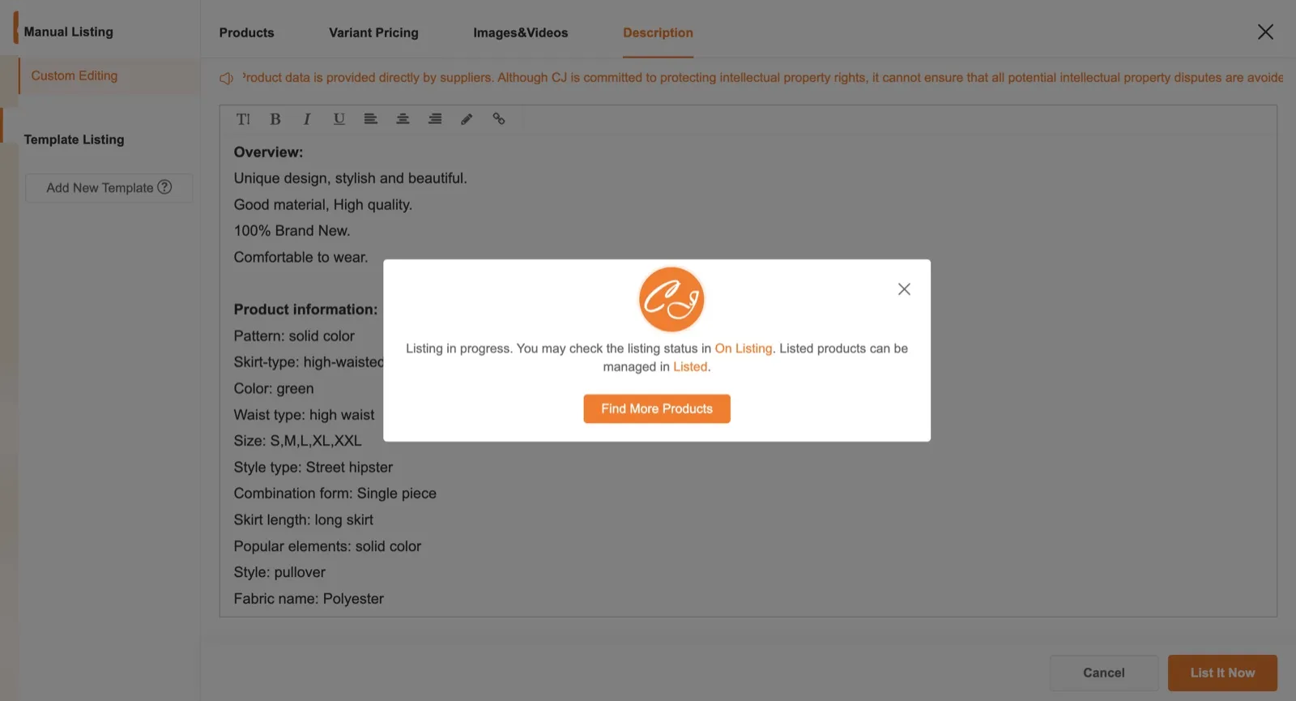The image size is (1296, 701).
Task: Click the Cancel button
Action: point(1104,673)
